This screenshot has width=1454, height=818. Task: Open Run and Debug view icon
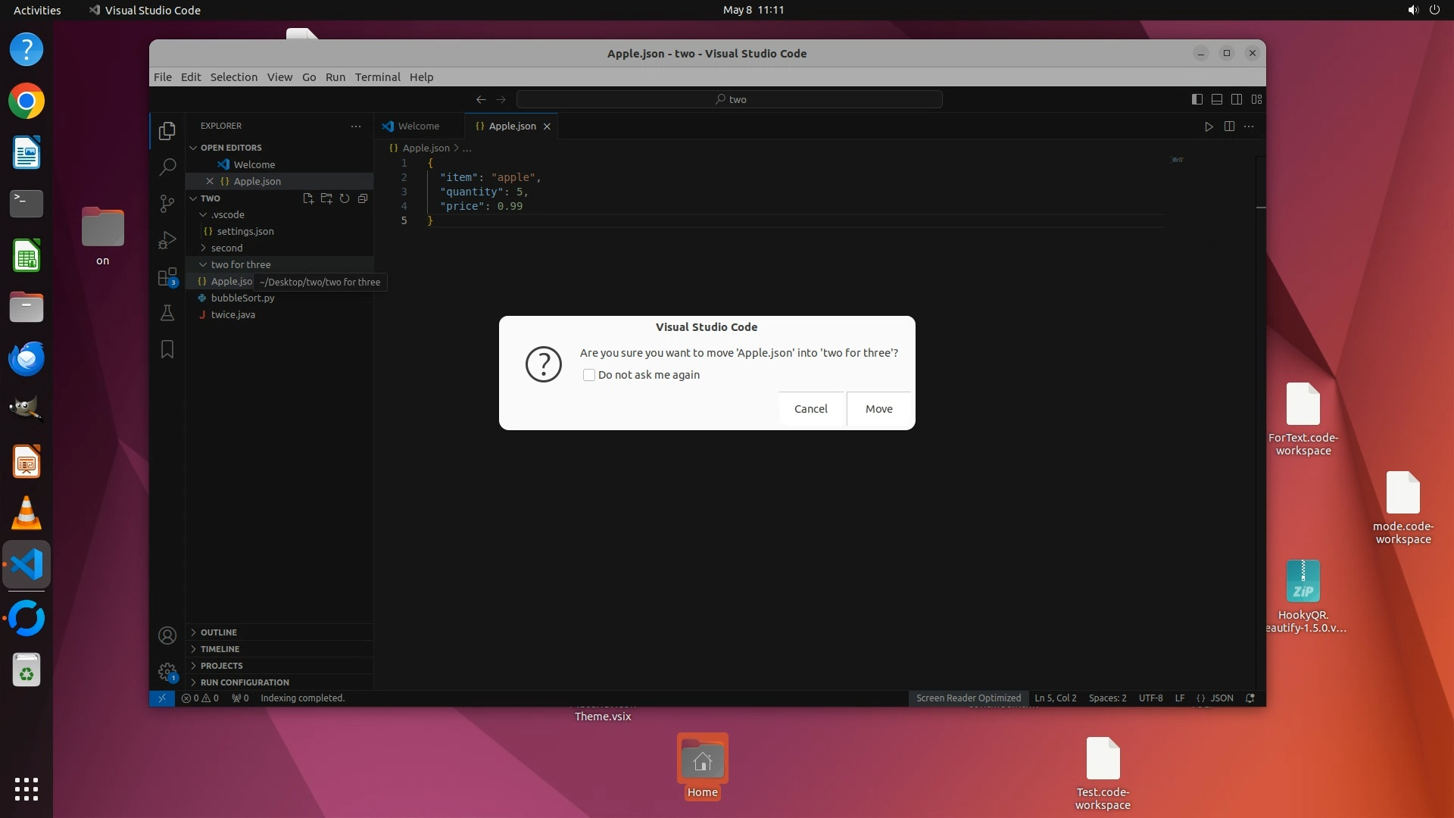(167, 240)
